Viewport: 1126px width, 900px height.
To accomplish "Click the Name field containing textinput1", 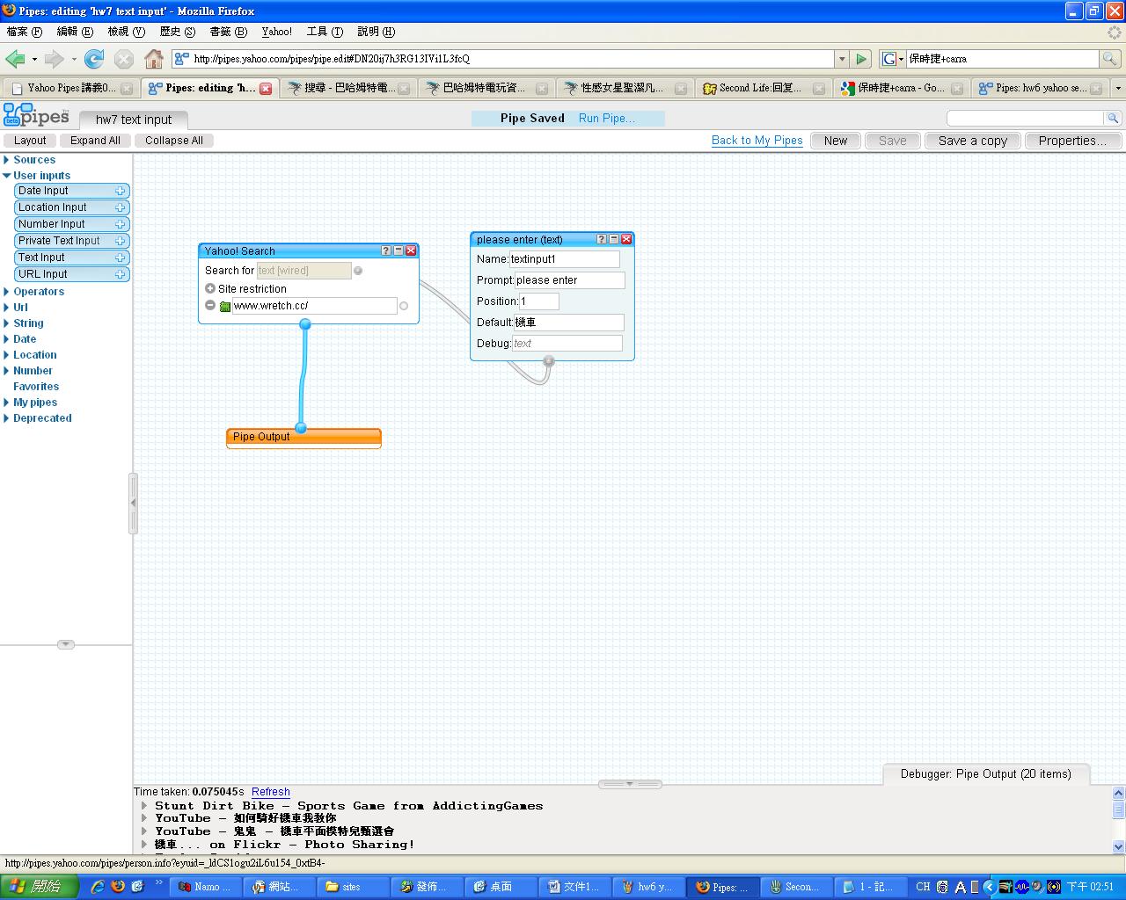I will coord(565,259).
